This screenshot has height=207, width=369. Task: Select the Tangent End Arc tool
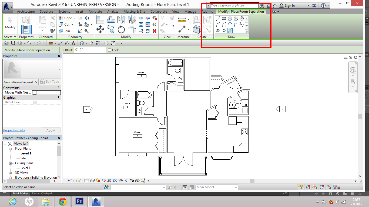[x=230, y=25]
